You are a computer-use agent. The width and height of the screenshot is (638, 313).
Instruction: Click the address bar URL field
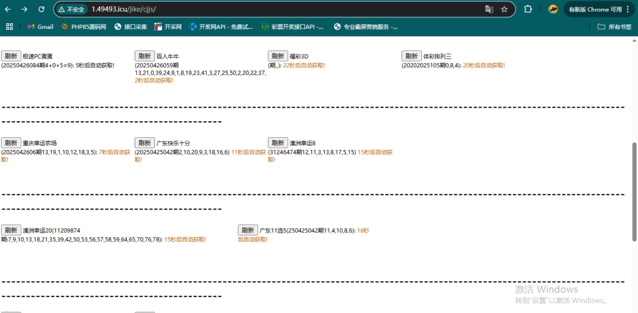[x=267, y=9]
